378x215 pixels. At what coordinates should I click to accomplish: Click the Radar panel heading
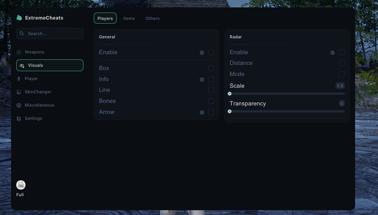pyautogui.click(x=236, y=37)
